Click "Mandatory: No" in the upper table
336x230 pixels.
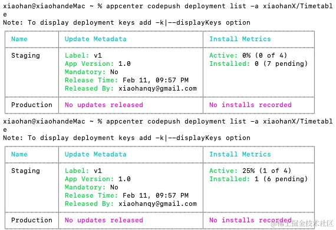[x=91, y=72]
